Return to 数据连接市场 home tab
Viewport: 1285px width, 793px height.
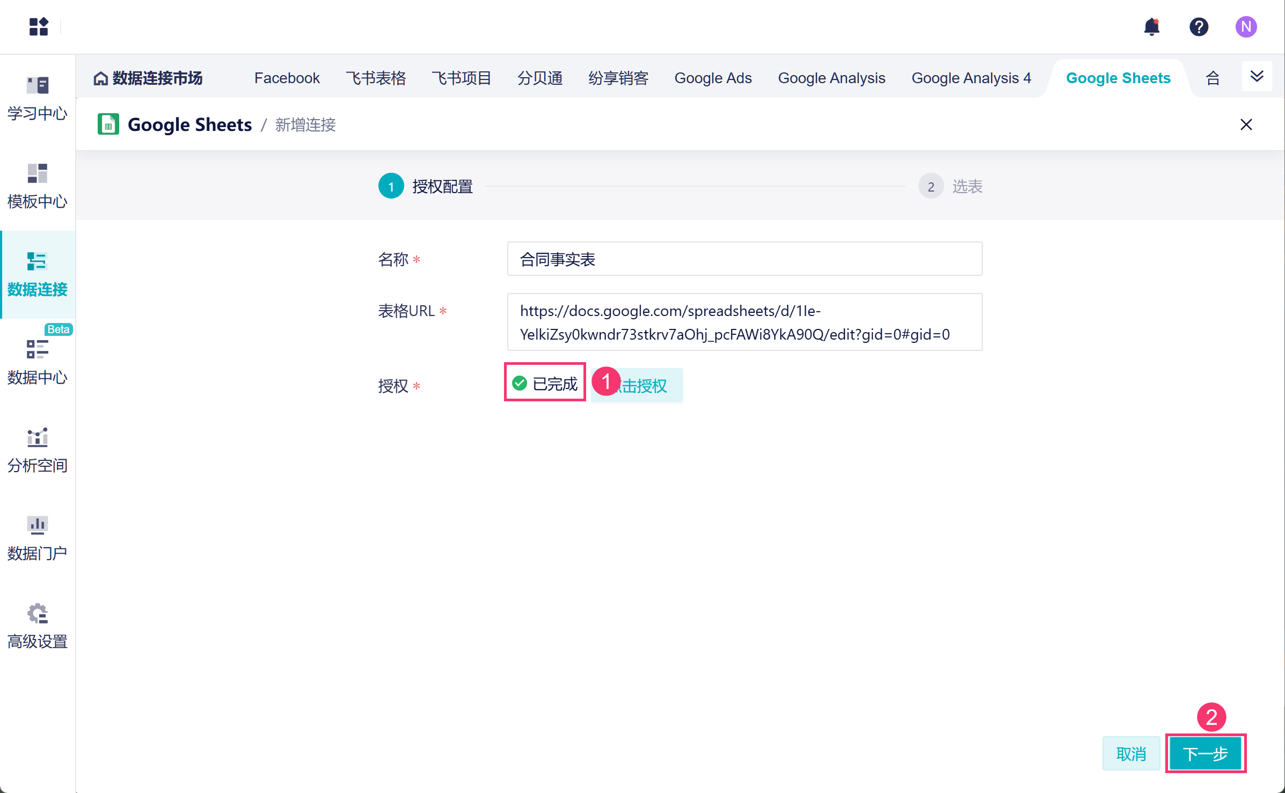click(148, 78)
